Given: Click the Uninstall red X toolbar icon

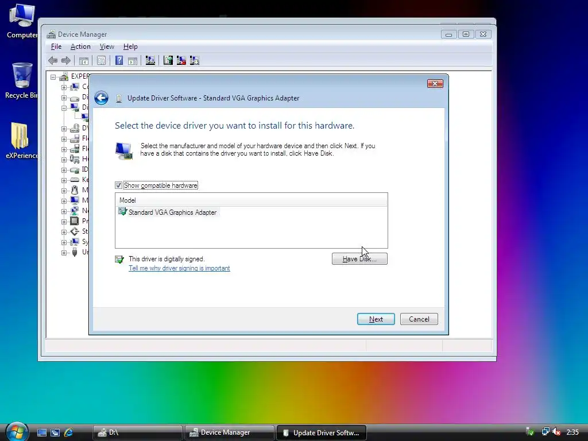Looking at the screenshot, I should 181,60.
